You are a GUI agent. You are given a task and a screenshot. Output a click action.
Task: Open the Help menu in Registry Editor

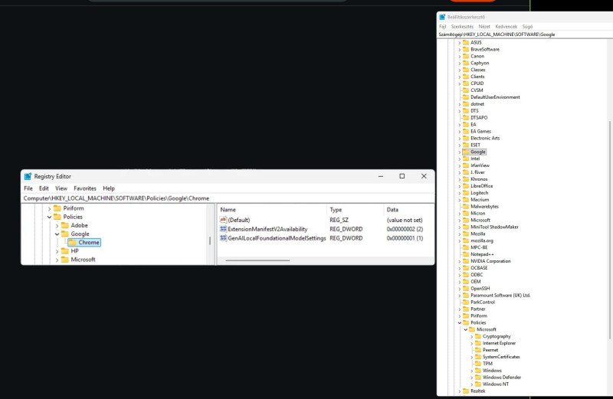pos(109,188)
